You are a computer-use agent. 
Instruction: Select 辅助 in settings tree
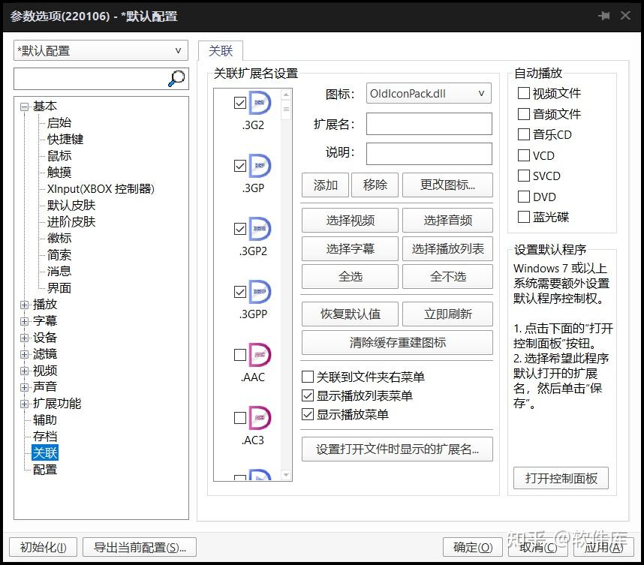[45, 419]
